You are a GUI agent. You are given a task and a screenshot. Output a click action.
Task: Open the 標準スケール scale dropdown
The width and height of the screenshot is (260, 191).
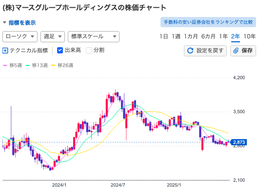pos(94,36)
